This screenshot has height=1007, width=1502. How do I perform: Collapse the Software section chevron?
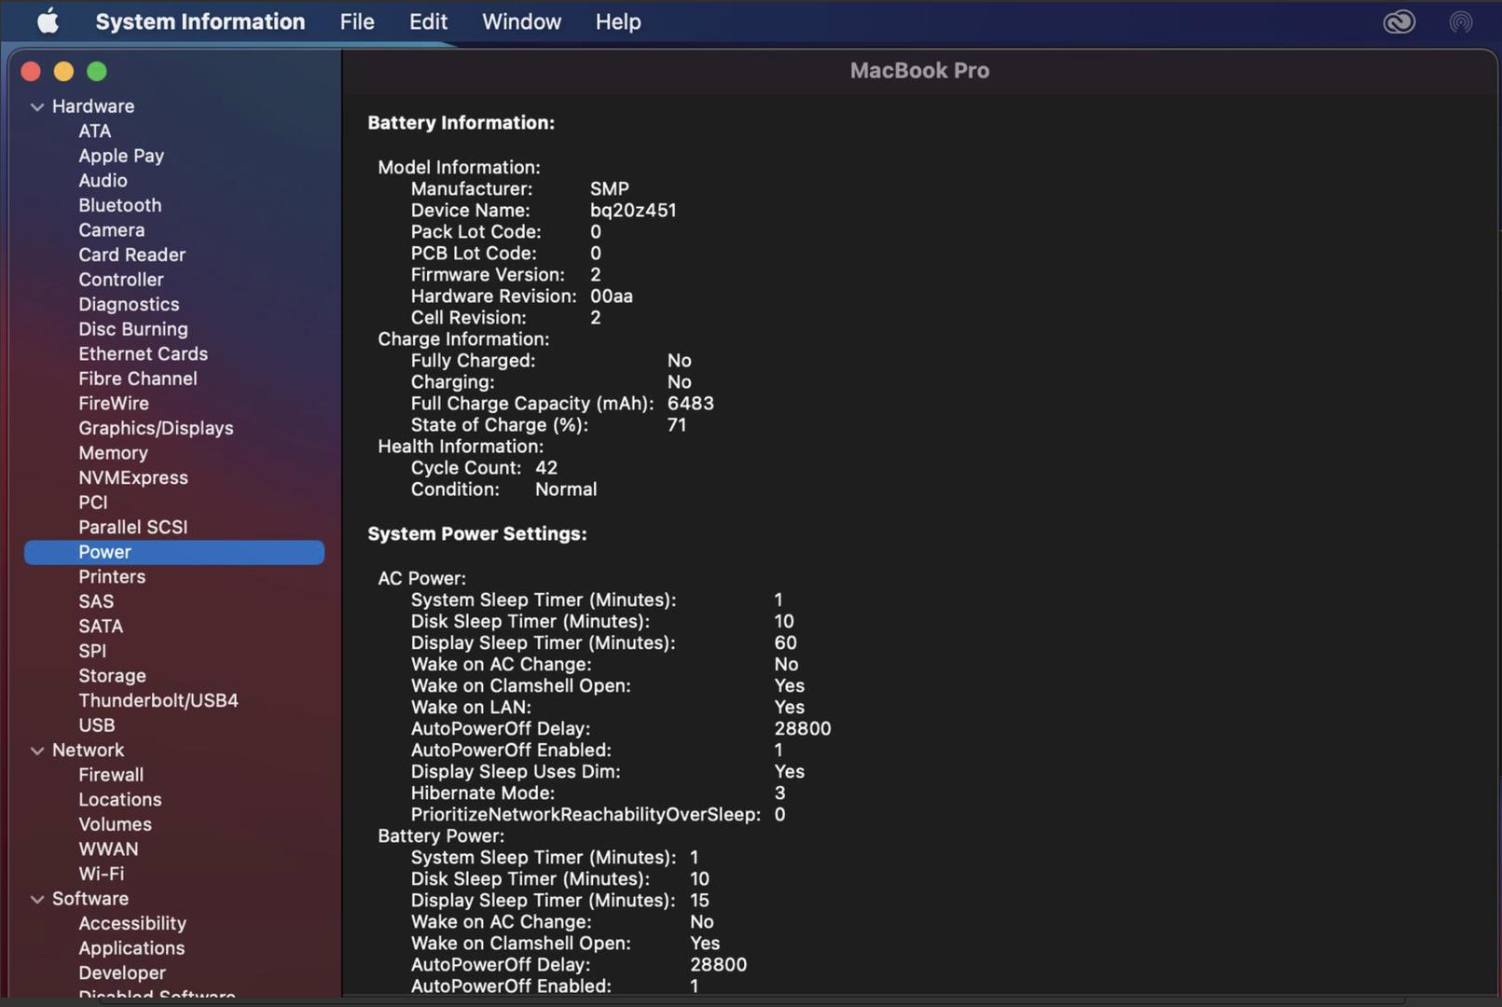(x=37, y=900)
